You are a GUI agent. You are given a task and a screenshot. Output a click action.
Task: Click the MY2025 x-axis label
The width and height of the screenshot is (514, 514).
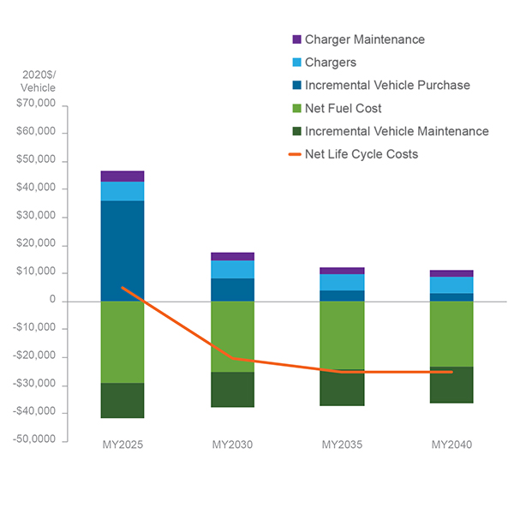123,445
